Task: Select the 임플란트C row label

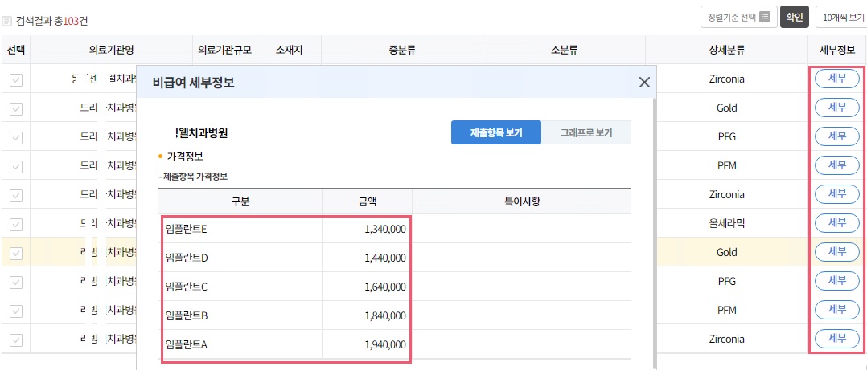Action: [x=187, y=287]
